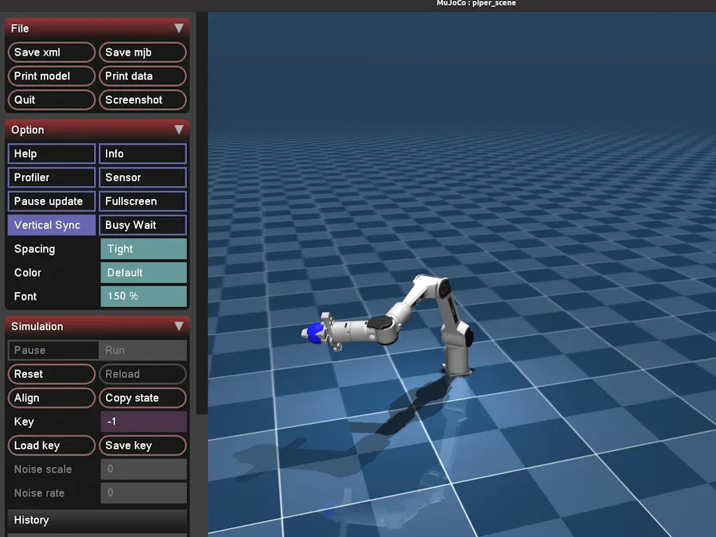Click Print model
This screenshot has height=537, width=716.
point(51,76)
